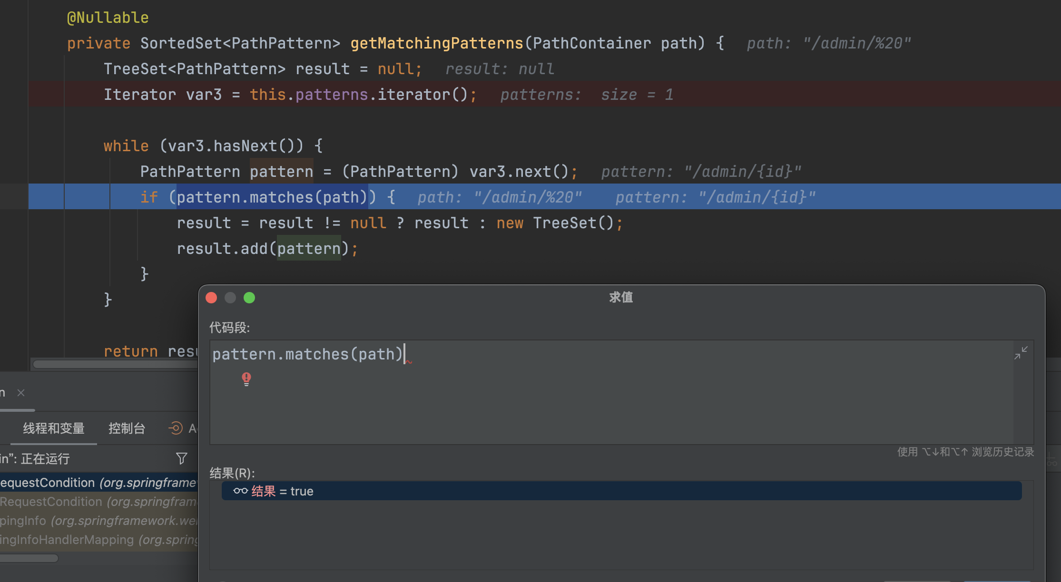Open the 控制台 tab
This screenshot has width=1061, height=582.
(127, 428)
